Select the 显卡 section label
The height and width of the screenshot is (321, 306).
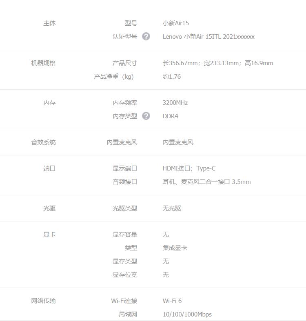click(49, 235)
